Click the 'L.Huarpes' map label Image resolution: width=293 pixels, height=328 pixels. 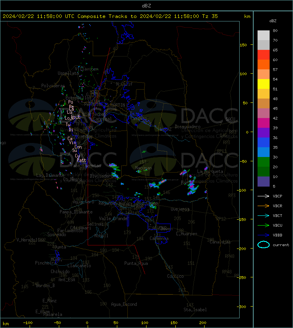coord(187,234)
